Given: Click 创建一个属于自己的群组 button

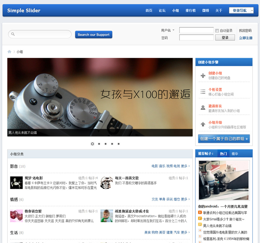Looking at the screenshot, I should [224, 139].
